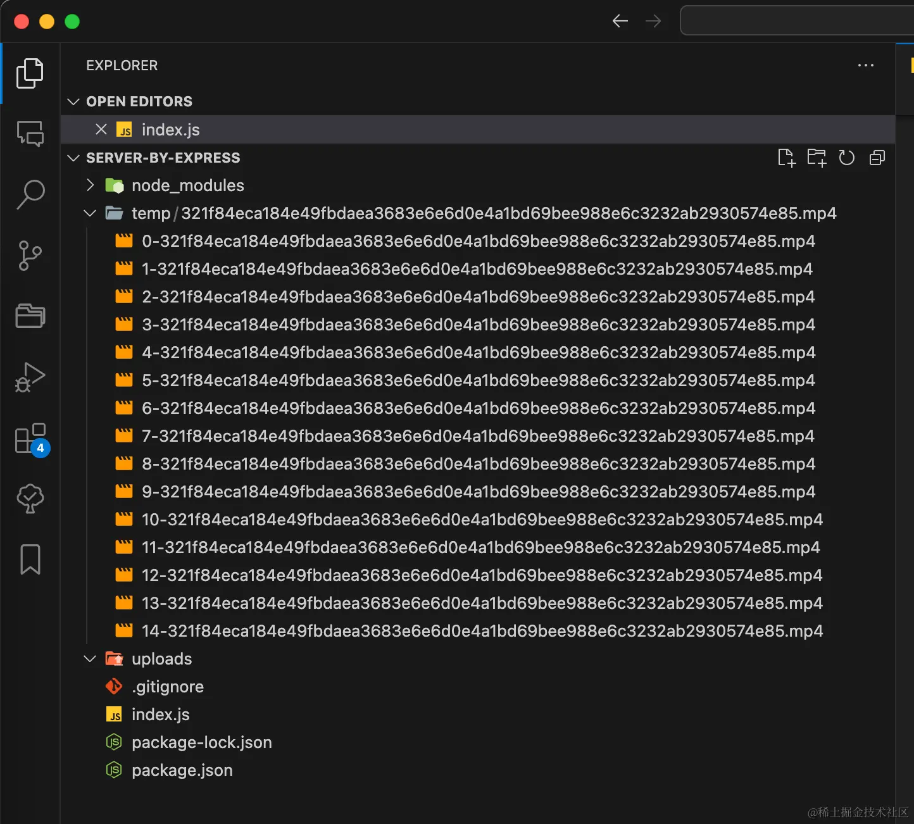Open the Bookmarks view in activity bar

(x=30, y=559)
